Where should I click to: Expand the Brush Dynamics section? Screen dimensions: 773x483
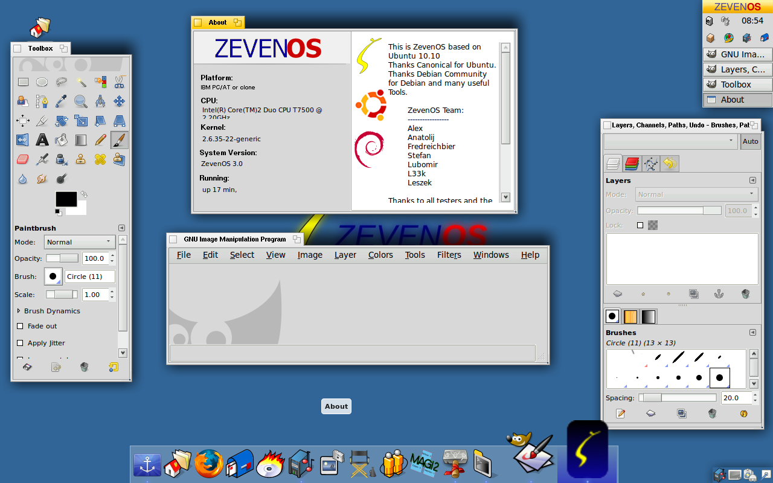click(x=19, y=311)
